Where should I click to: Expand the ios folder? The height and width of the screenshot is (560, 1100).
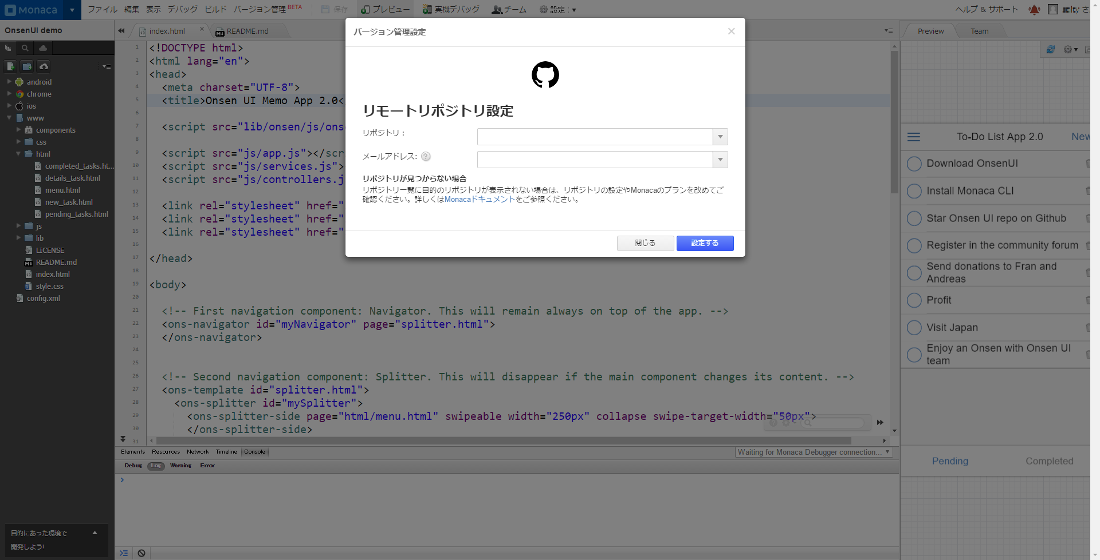[9, 106]
